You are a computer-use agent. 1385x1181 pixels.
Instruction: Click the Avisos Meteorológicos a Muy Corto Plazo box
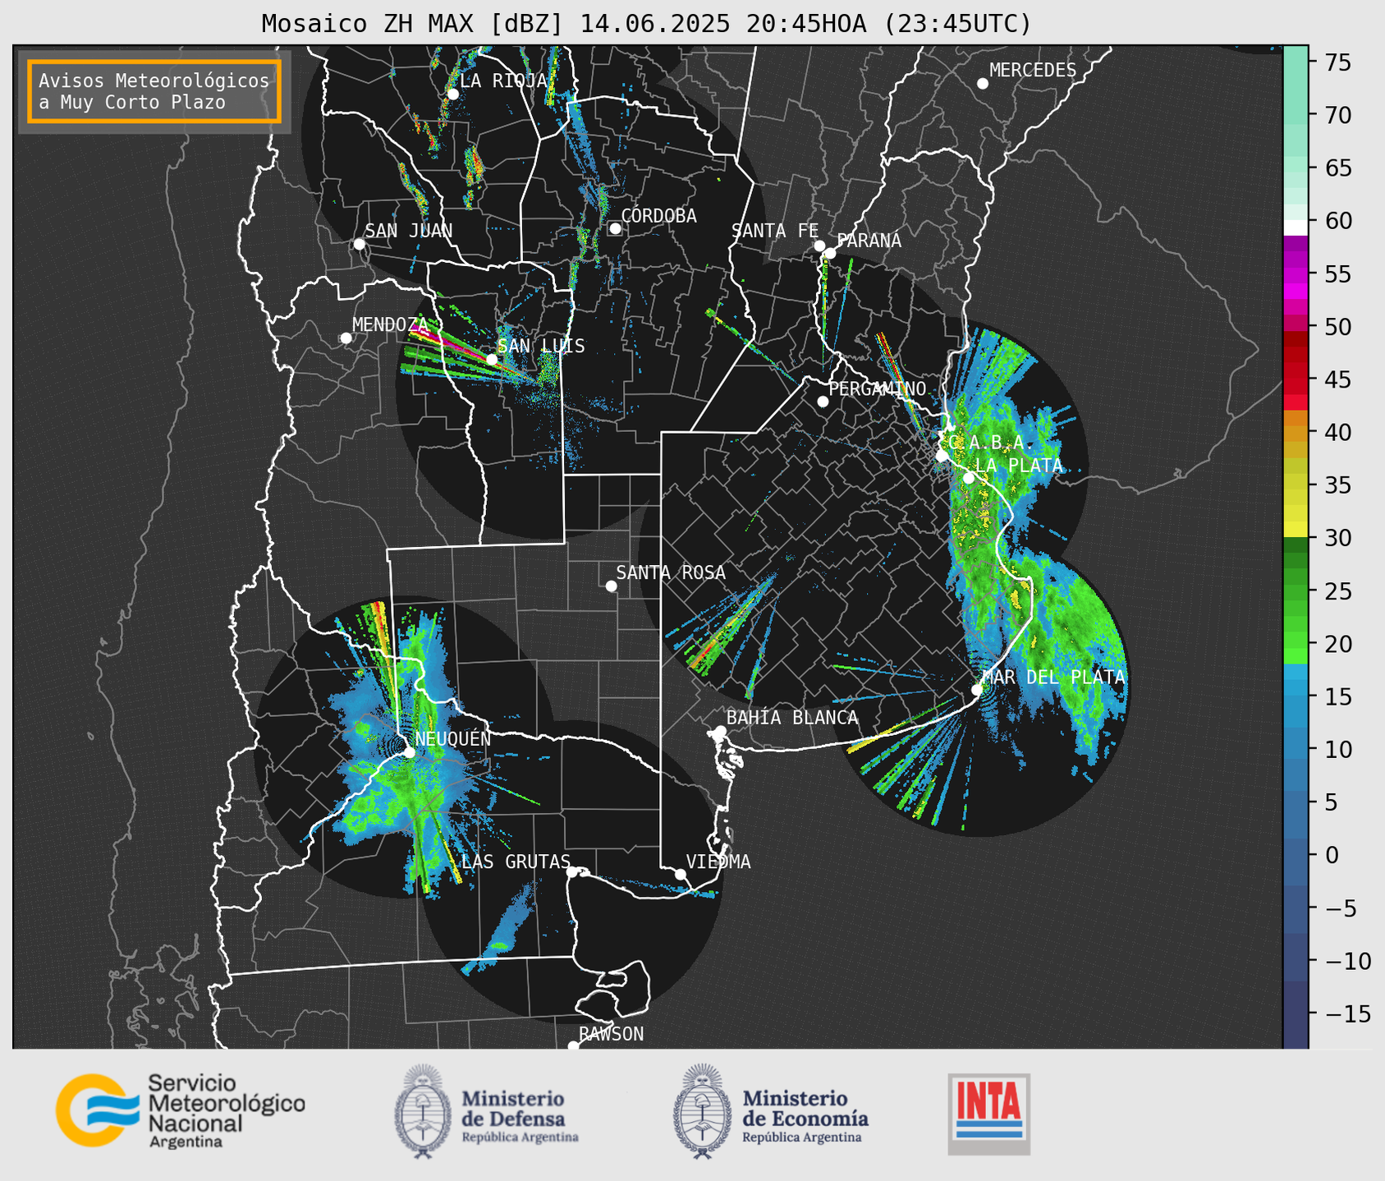click(154, 91)
